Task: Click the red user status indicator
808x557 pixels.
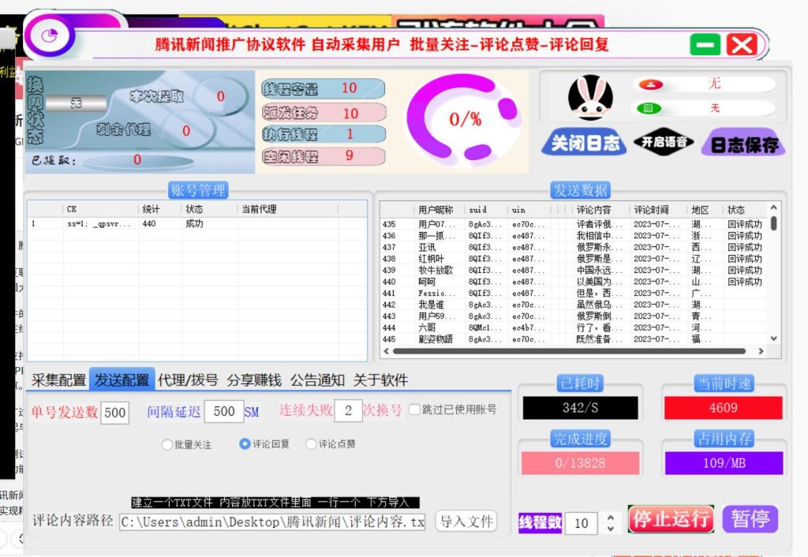Action: (652, 84)
